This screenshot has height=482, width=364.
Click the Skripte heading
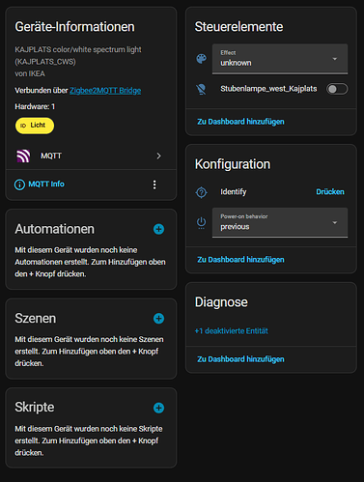point(35,408)
